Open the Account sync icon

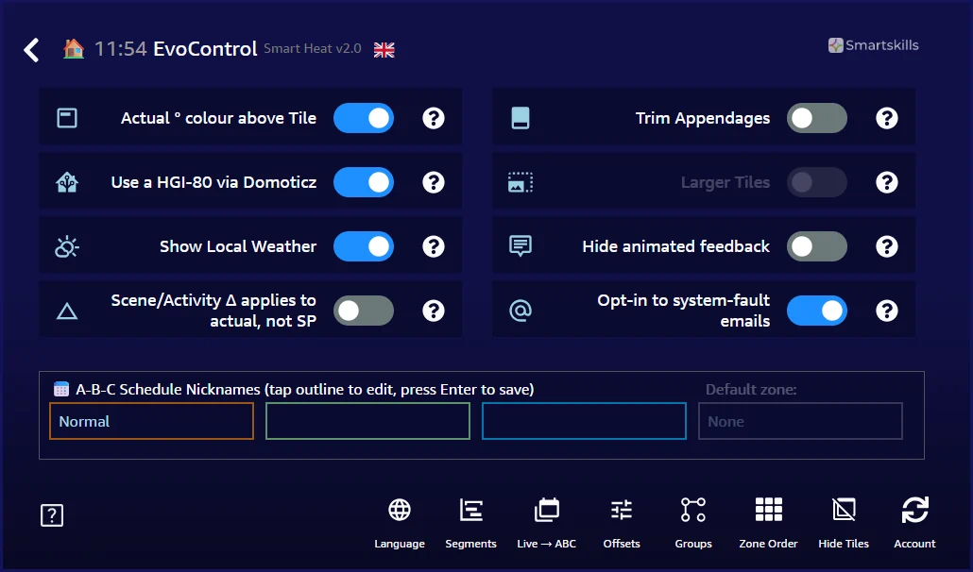[x=914, y=511]
